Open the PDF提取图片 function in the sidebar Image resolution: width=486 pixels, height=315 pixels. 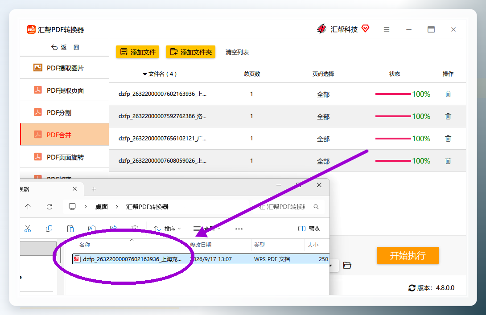(65, 68)
